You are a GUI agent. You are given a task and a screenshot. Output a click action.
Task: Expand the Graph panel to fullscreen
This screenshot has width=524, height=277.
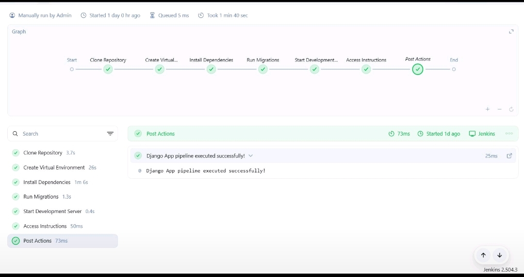click(x=511, y=31)
